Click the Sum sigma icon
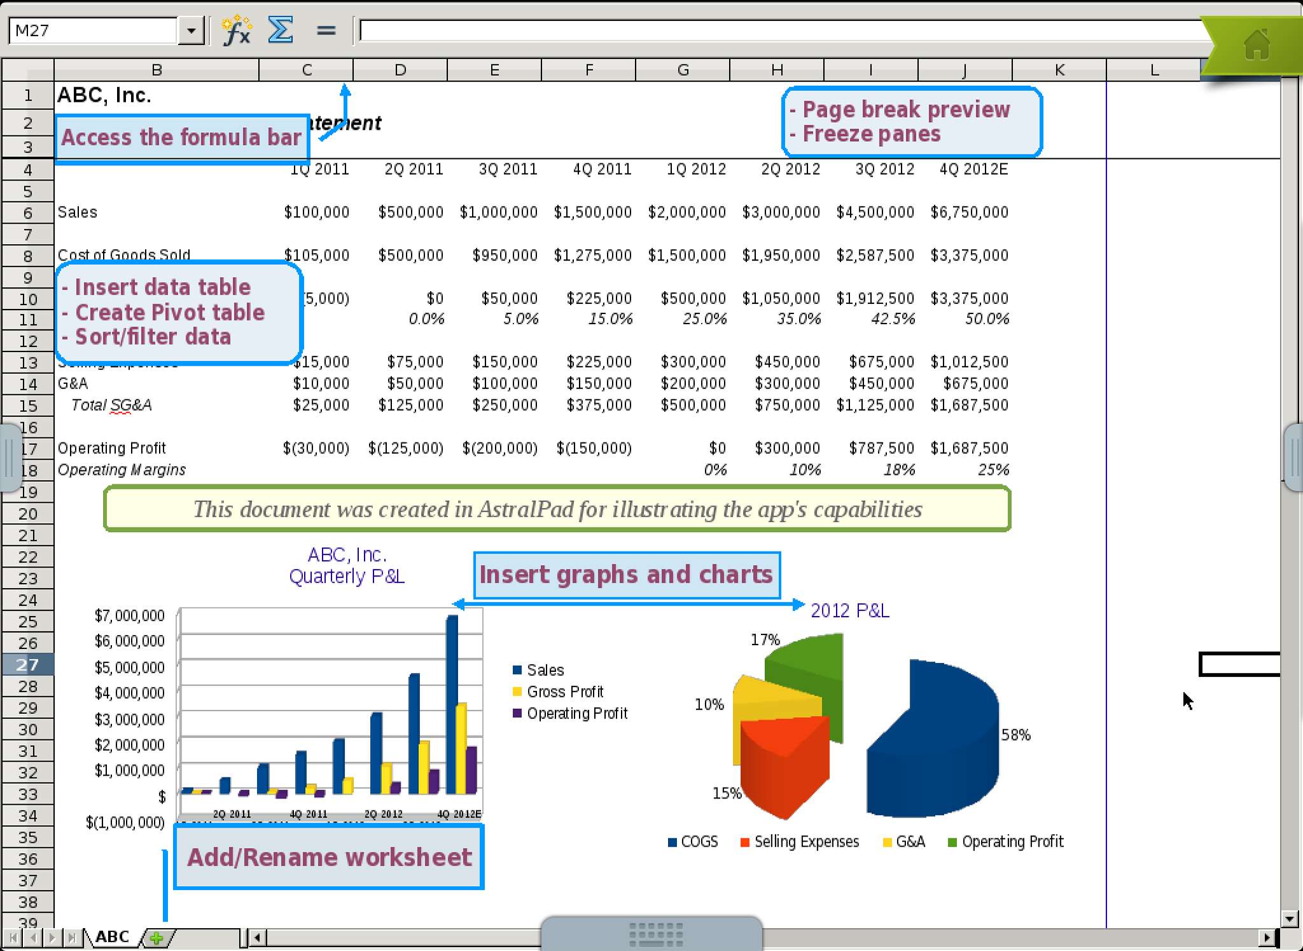1303x951 pixels. tap(281, 30)
